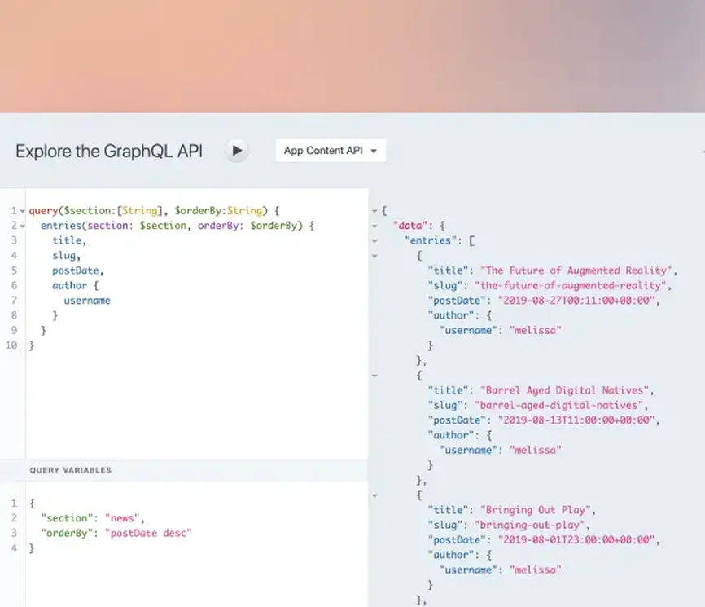Collapse the Barrel Aged Digital Natives entry
Screen dimensions: 705x607
click(374, 376)
